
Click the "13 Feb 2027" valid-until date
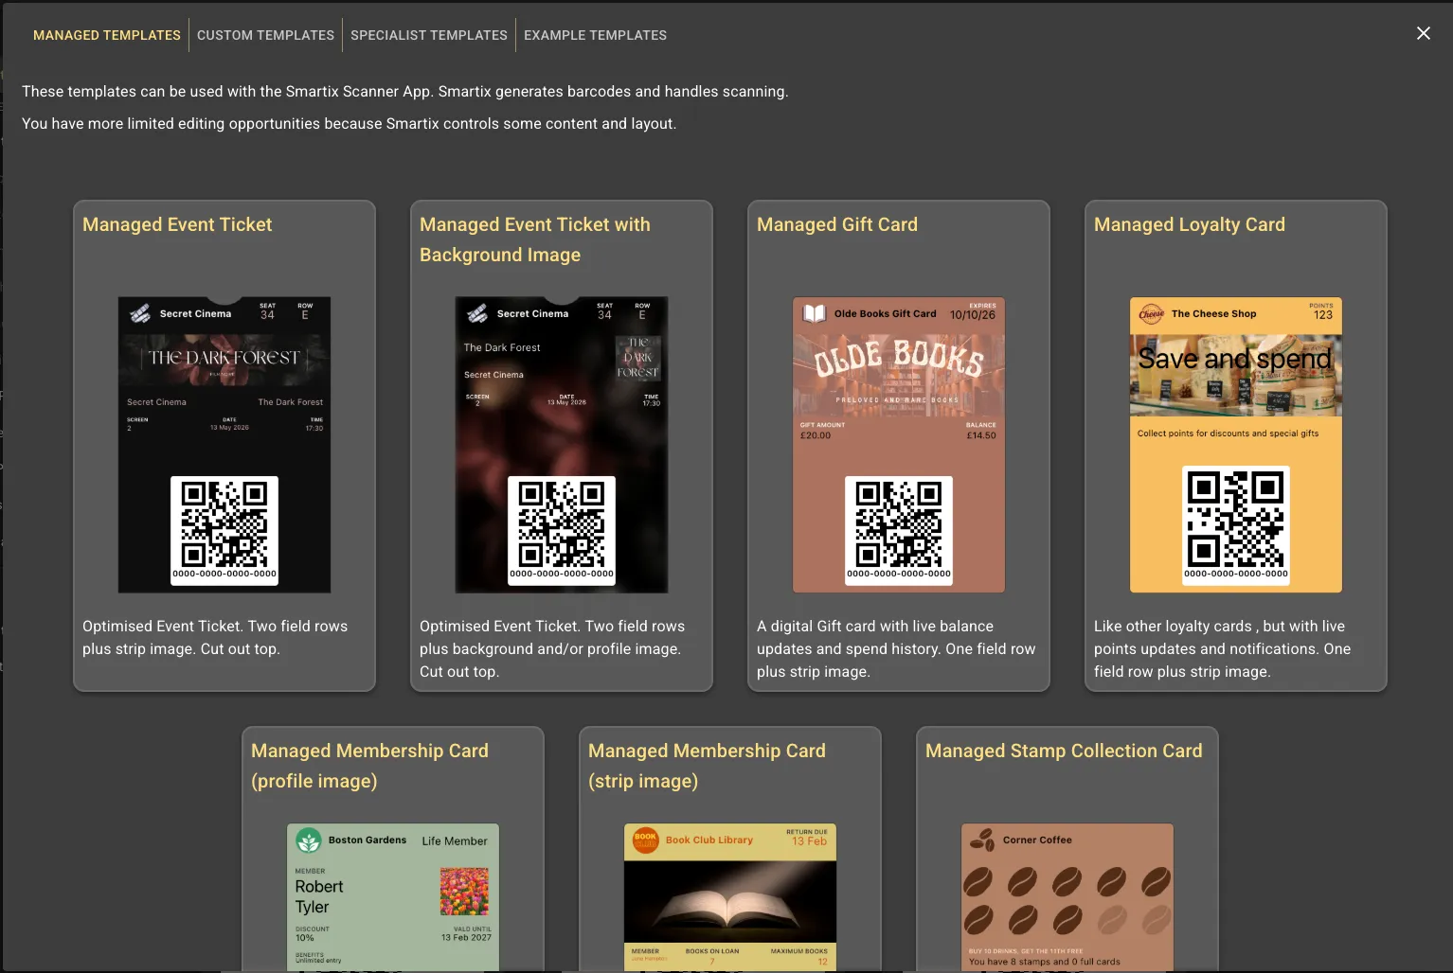(x=466, y=937)
